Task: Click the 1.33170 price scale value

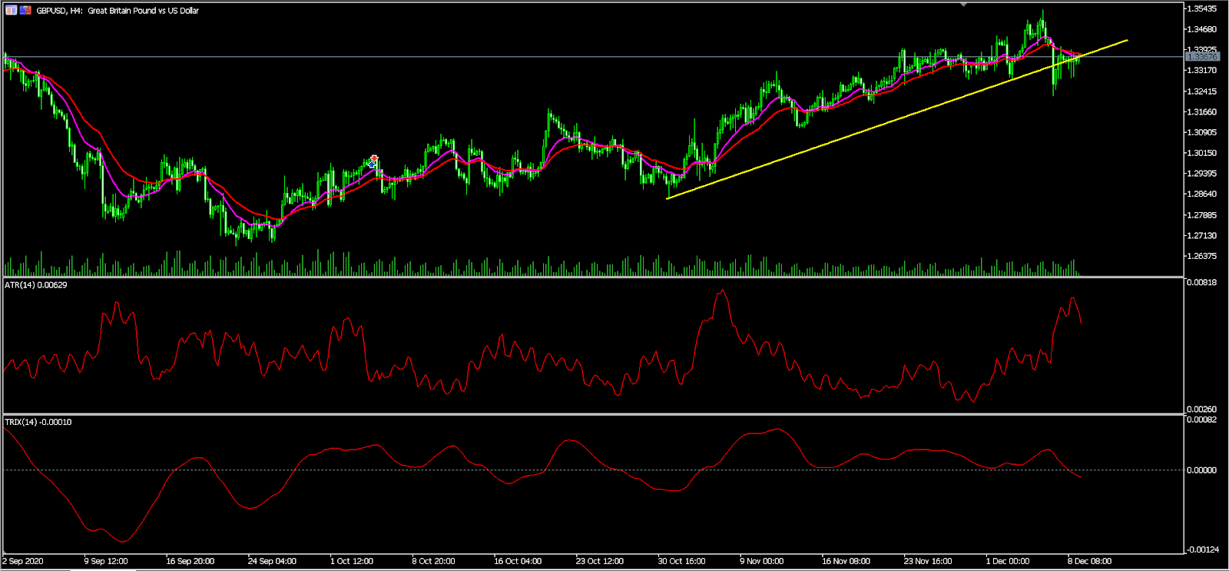Action: tap(1202, 71)
